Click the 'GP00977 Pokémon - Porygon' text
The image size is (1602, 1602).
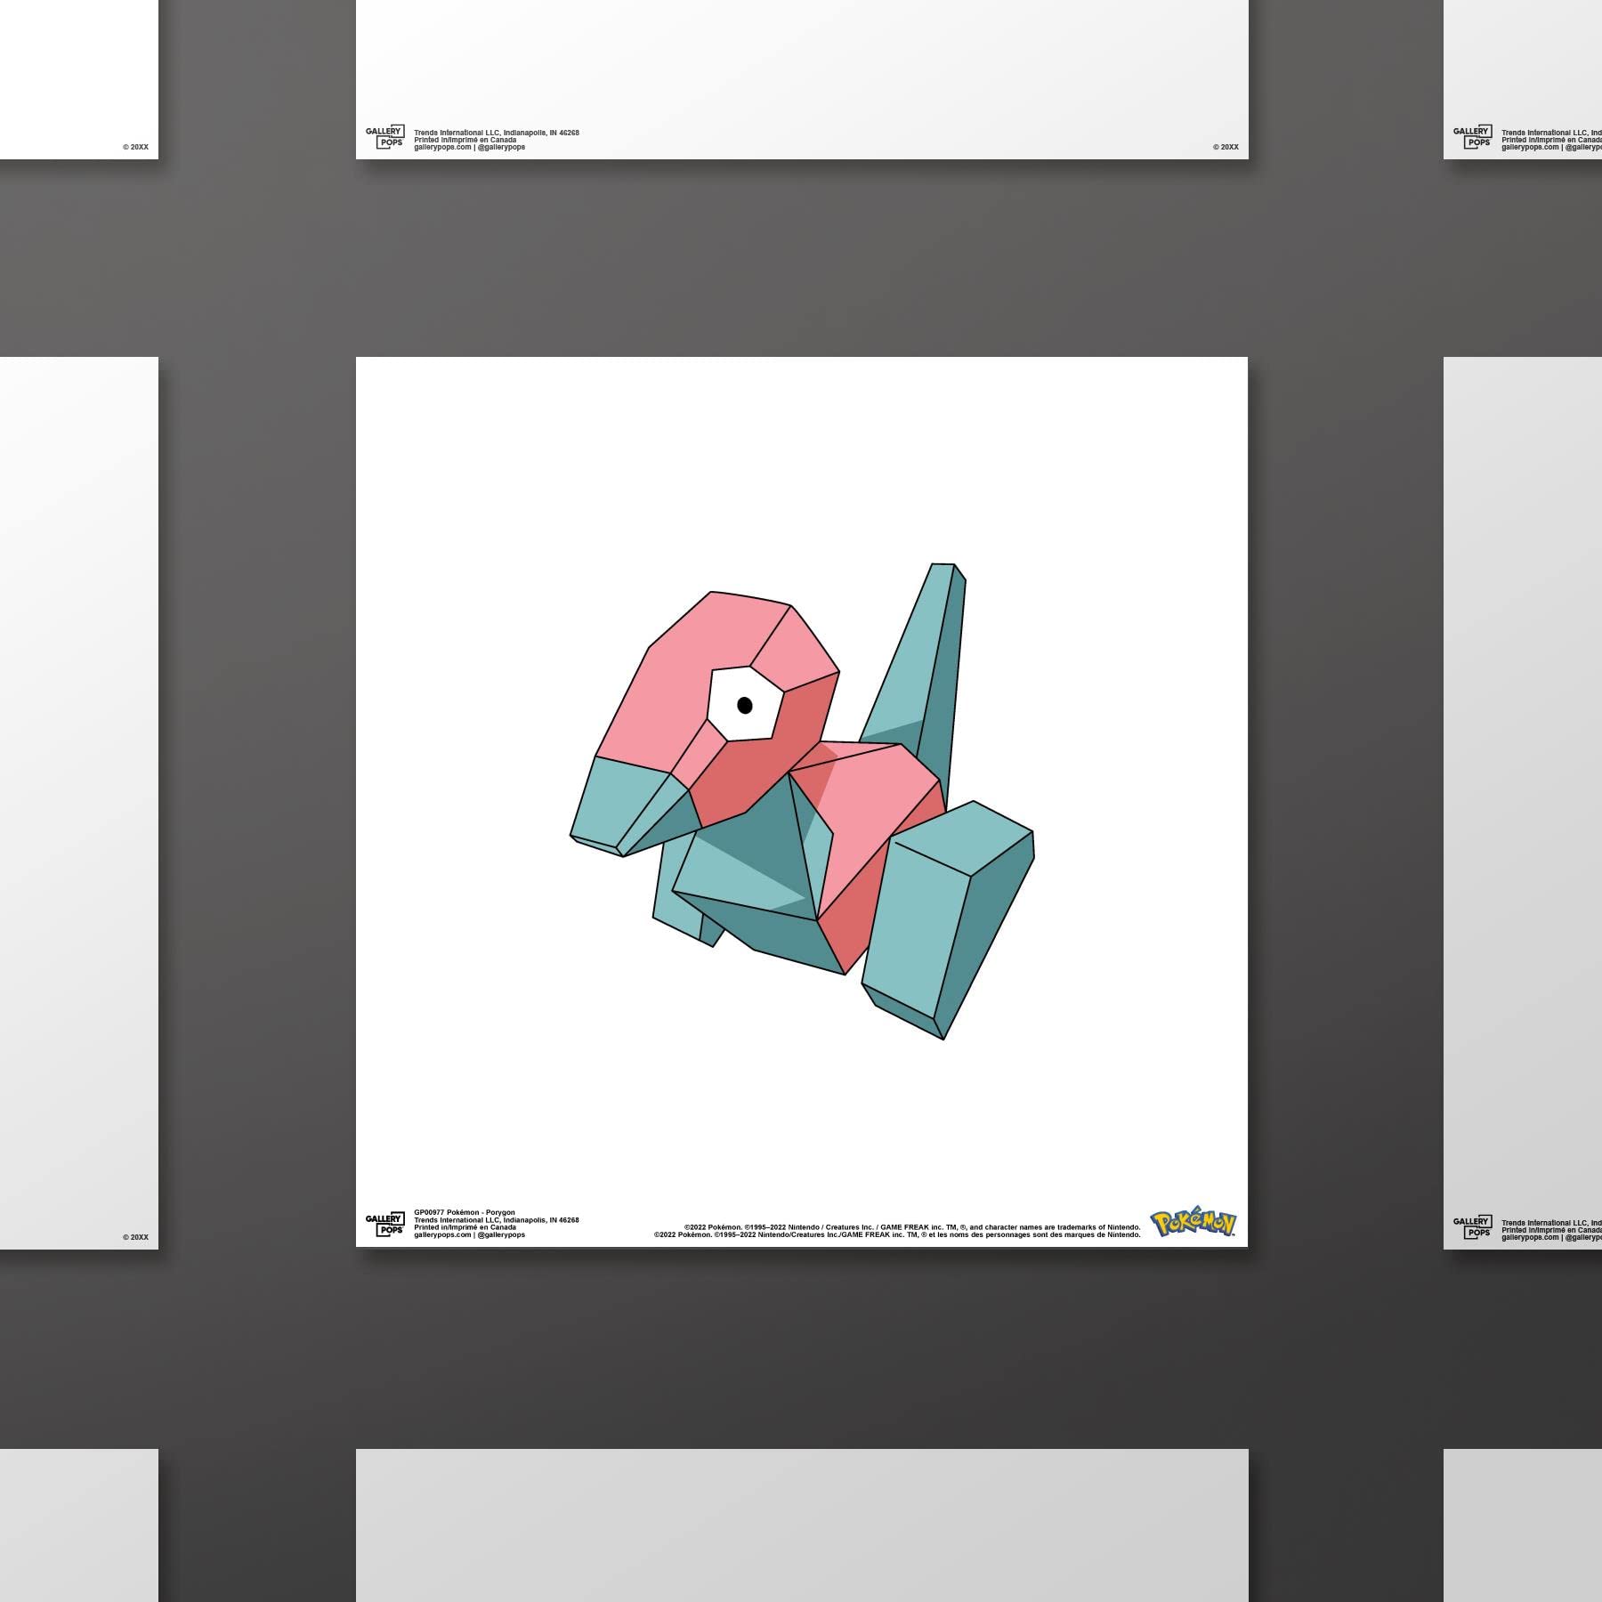coord(465,1212)
